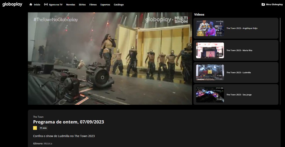Click the Meu Globoplay folder icon

(263, 5)
